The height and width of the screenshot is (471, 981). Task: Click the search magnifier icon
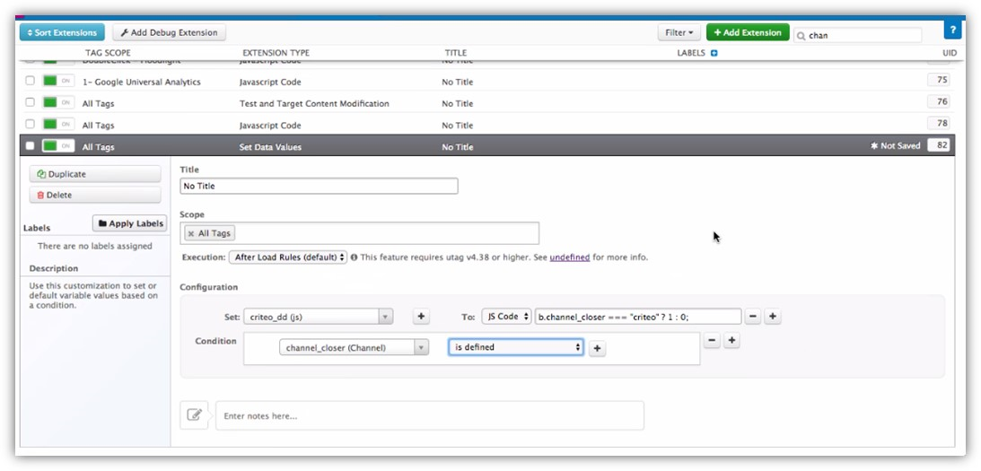(801, 36)
